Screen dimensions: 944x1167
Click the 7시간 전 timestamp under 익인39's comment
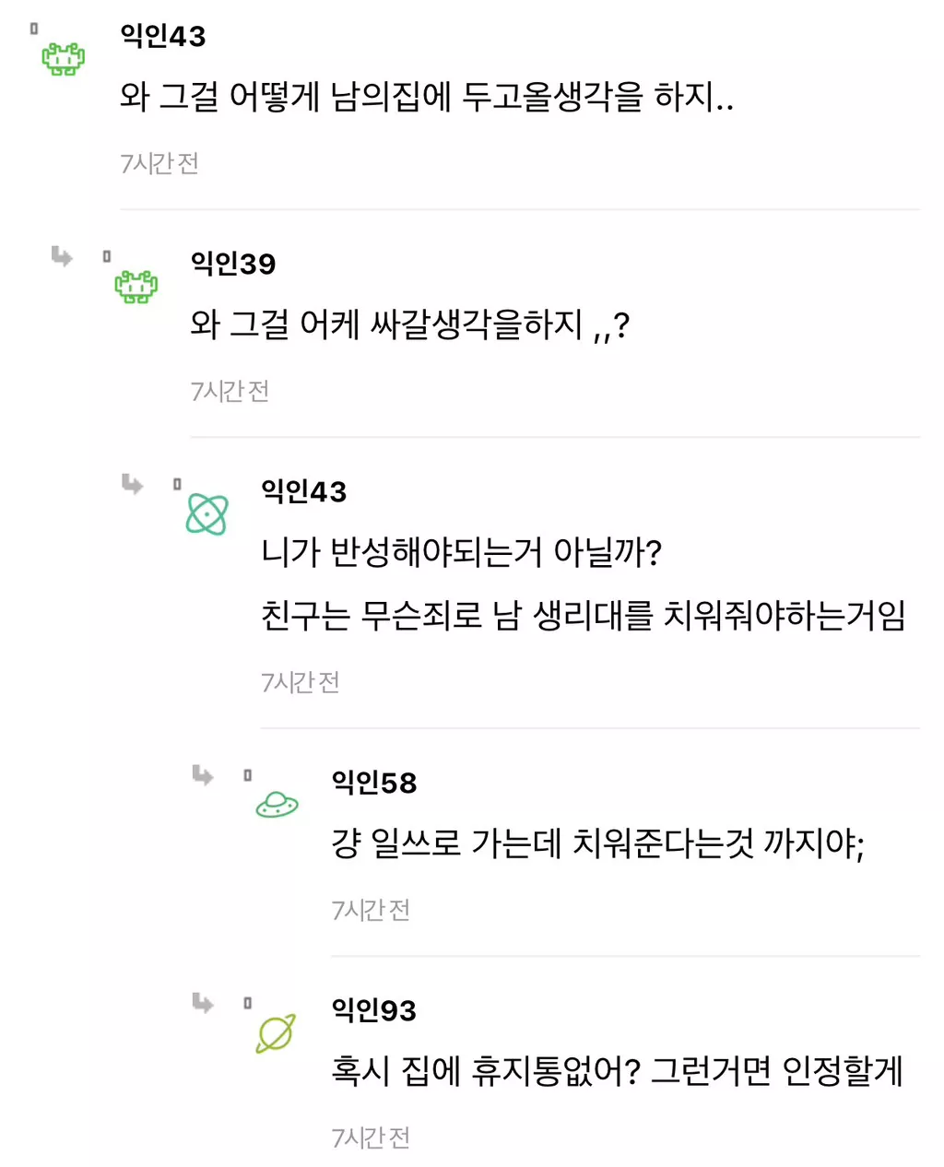click(x=230, y=391)
